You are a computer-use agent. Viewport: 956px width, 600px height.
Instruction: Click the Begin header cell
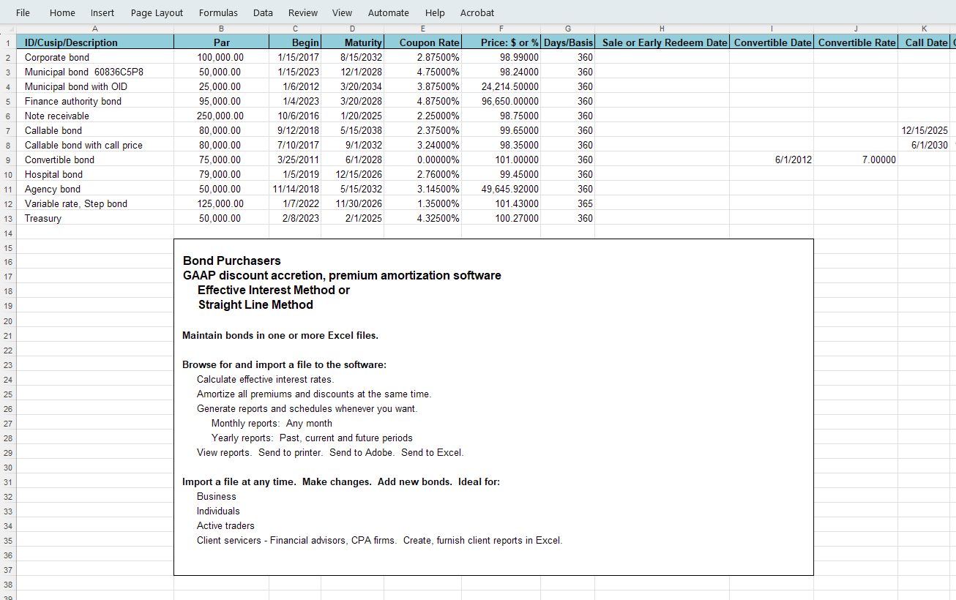click(x=295, y=42)
